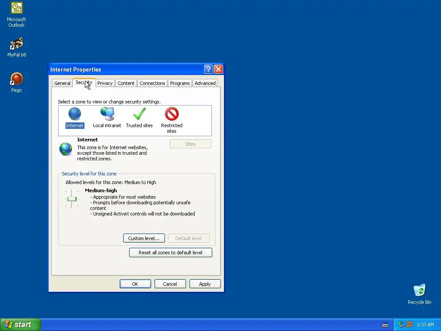The width and height of the screenshot is (441, 331).
Task: Click the Apply button
Action: pyautogui.click(x=205, y=284)
